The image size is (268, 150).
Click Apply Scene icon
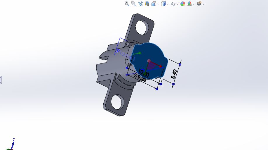pyautogui.click(x=189, y=4)
